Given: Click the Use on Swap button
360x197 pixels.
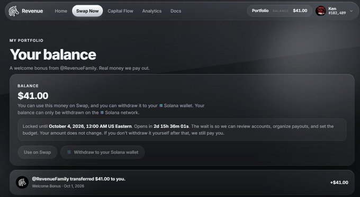Looking at the screenshot, I should pos(38,152).
